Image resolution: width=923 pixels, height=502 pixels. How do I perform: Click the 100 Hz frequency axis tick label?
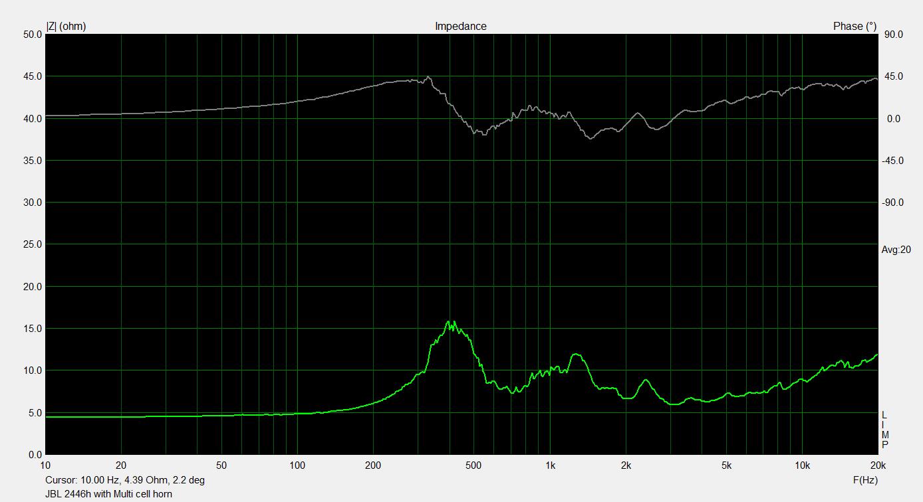tap(297, 465)
